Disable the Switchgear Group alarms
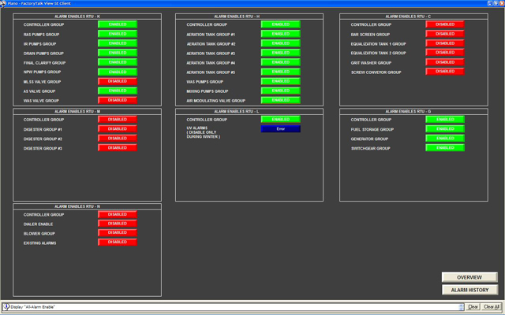This screenshot has width=505, height=315. 445,148
